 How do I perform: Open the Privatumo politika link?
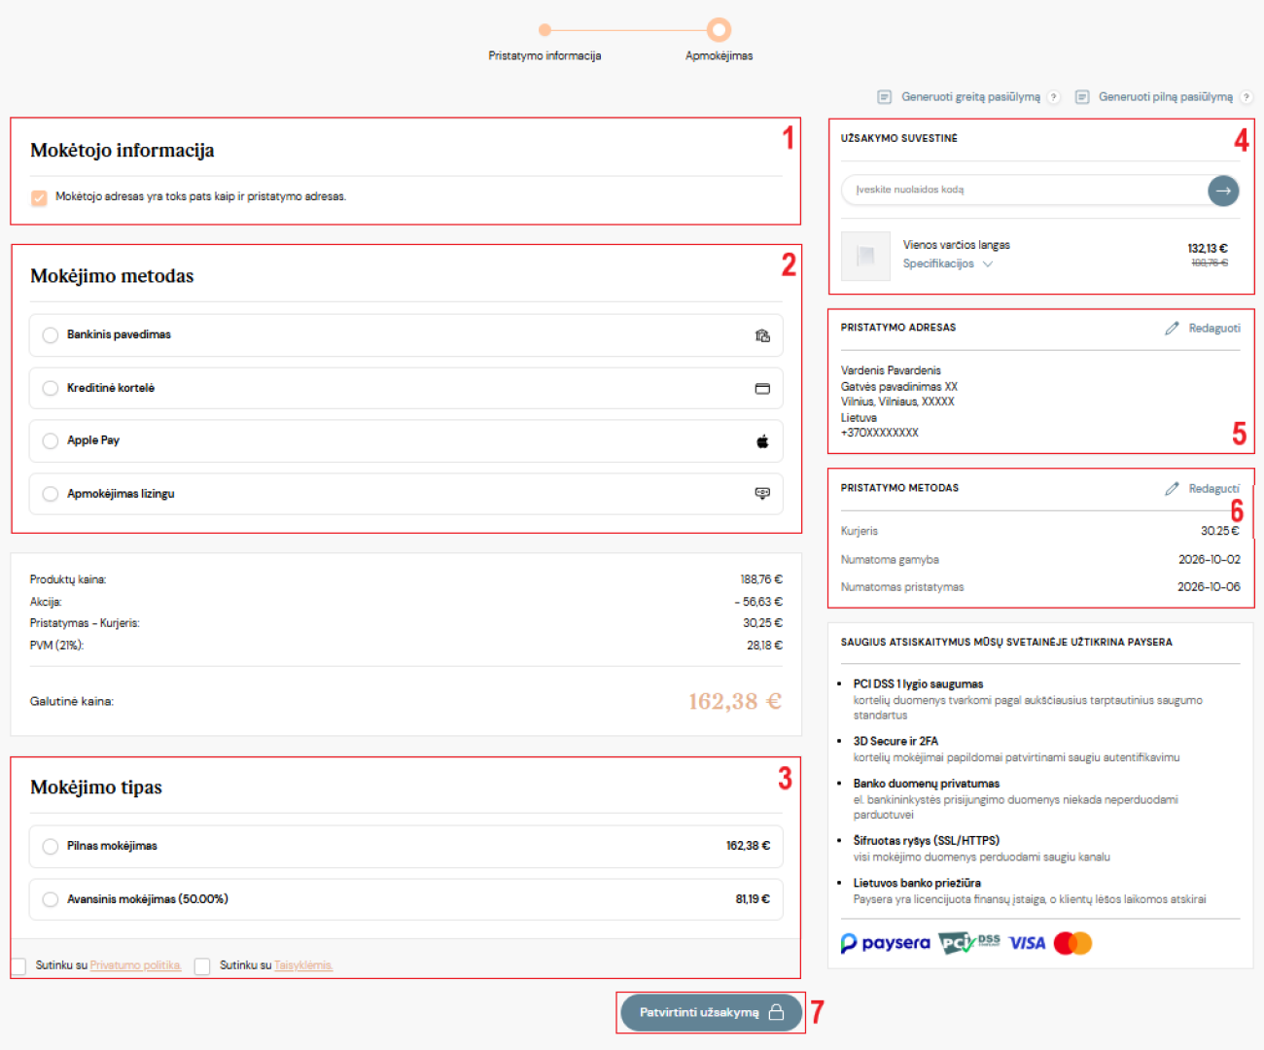tap(135, 966)
